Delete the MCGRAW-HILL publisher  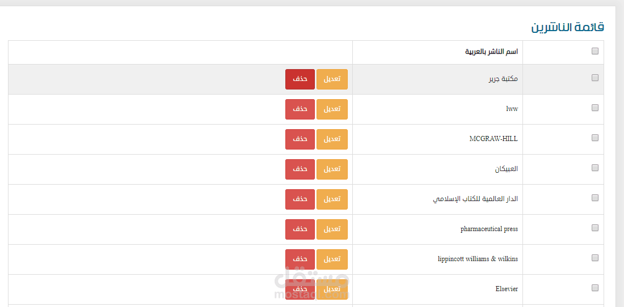pyautogui.click(x=300, y=139)
